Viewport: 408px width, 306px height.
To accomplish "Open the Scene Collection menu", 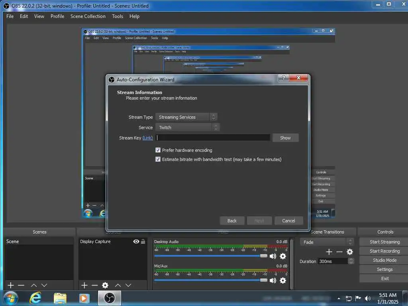I will tap(88, 16).
